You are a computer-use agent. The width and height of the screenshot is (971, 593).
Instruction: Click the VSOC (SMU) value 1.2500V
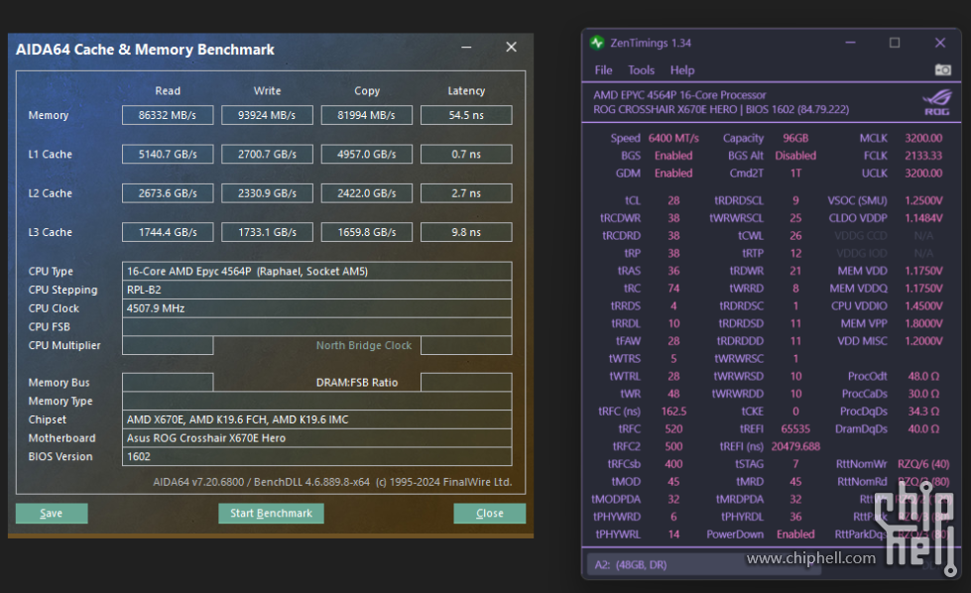click(923, 200)
